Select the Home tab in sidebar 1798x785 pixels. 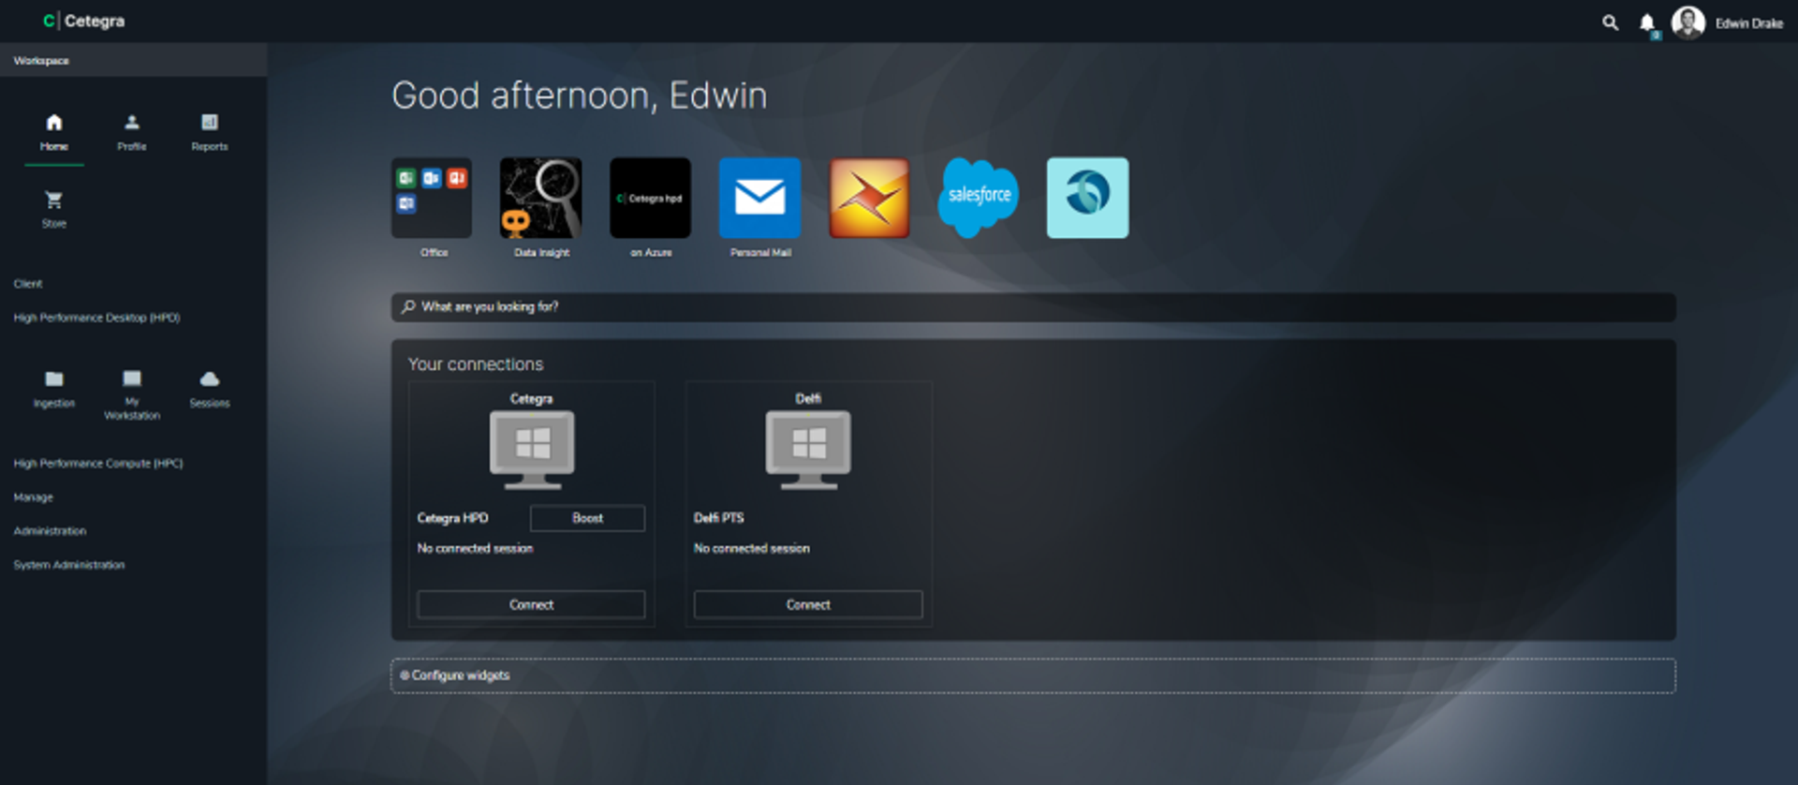coord(54,132)
